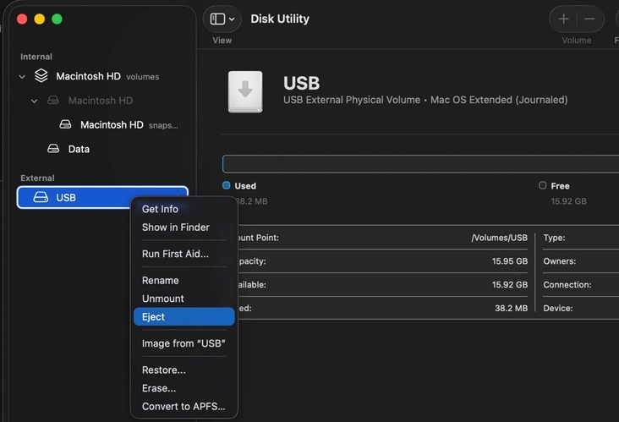
Task: Choose Convert to APFS…
Action: point(184,406)
